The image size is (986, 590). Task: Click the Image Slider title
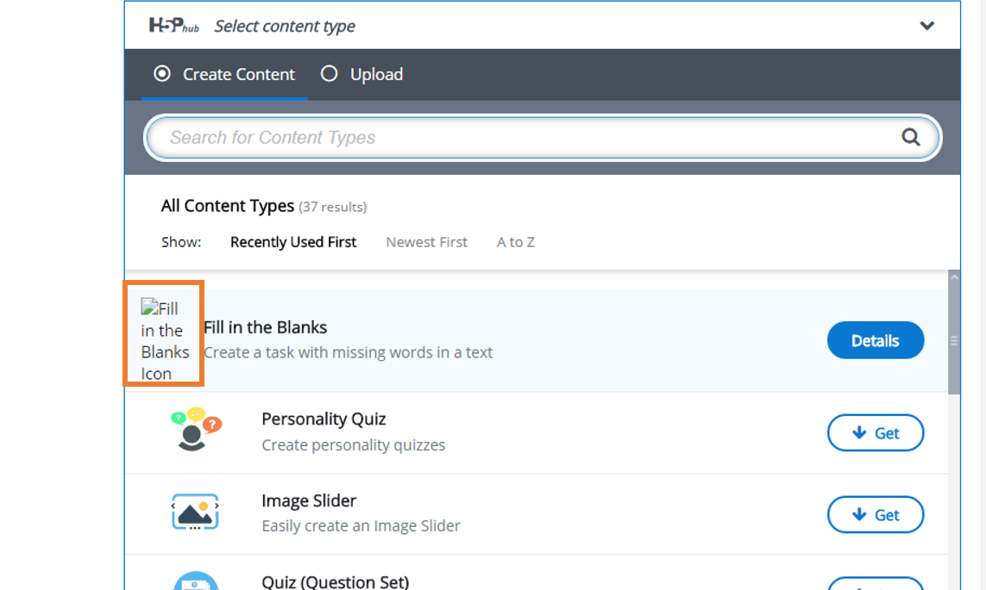coord(309,500)
